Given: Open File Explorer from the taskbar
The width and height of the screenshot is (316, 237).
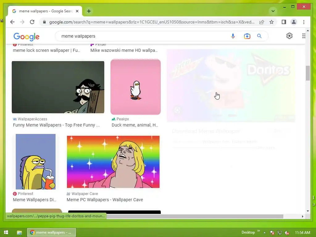Looking at the screenshot, I should [19, 233].
